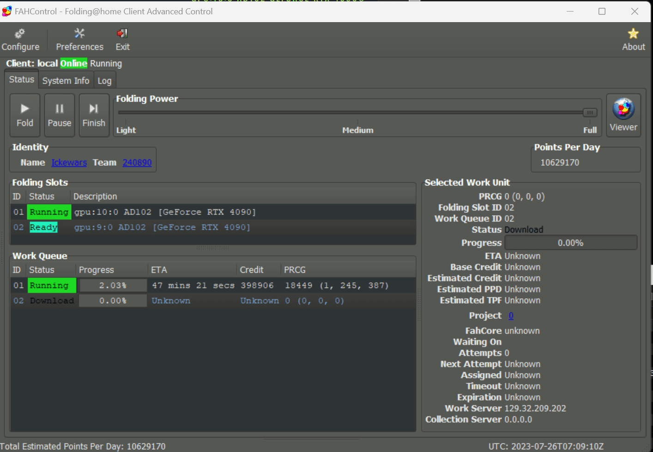Sort work queue by PRCG column
Screen dimensions: 653x452
(x=348, y=270)
